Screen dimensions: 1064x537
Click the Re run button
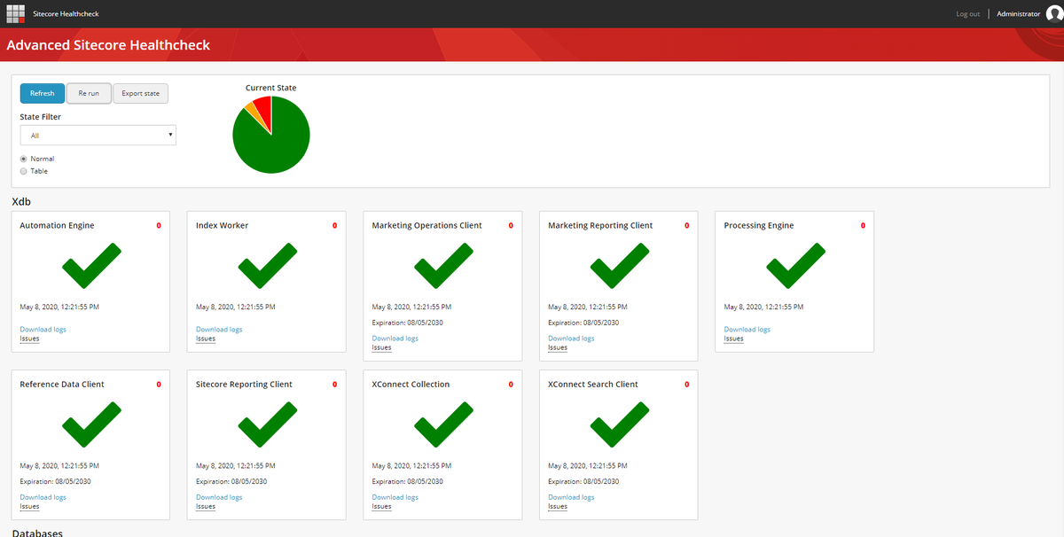click(89, 93)
